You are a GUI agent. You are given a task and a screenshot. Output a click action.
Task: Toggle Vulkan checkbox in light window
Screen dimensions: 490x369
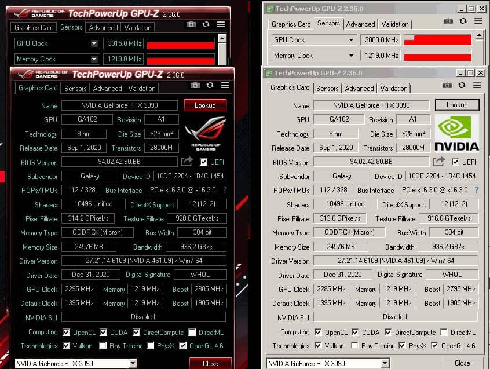[318, 346]
